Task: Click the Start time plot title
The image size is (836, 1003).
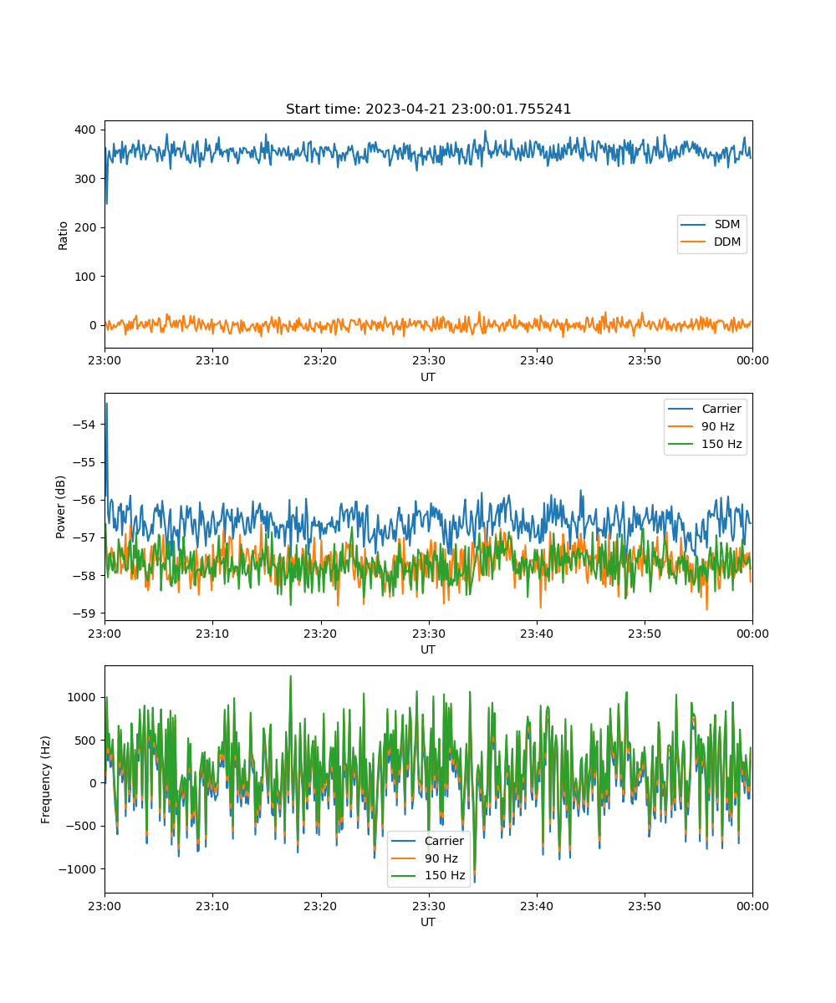Action: tap(428, 109)
